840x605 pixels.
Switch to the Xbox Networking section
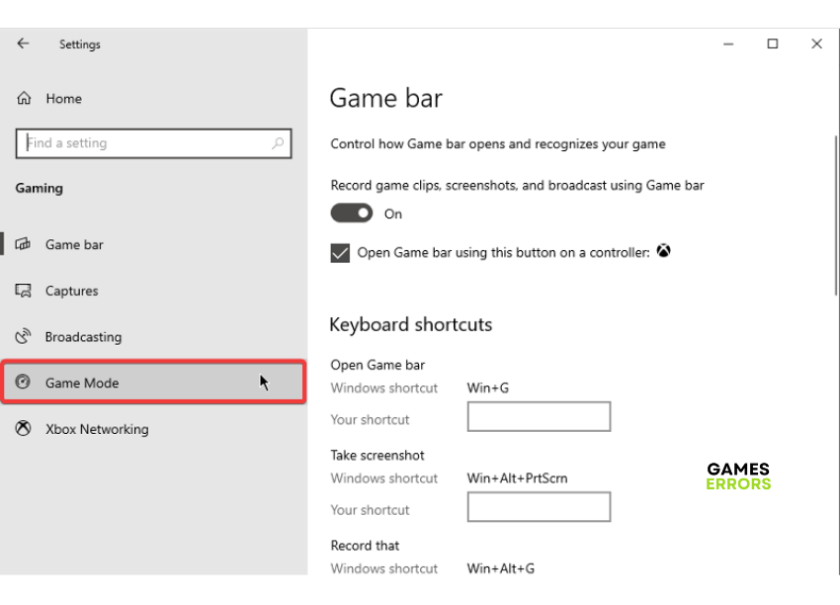[96, 428]
